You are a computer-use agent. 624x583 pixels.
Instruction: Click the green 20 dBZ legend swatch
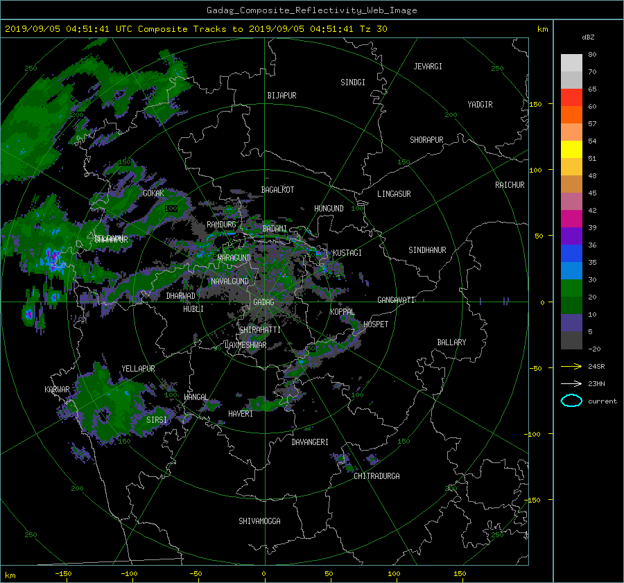[x=571, y=288]
